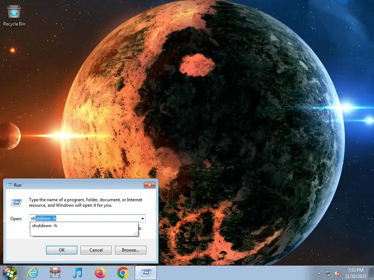
Task: Close the Run dialog with the X button
Action: [149, 185]
